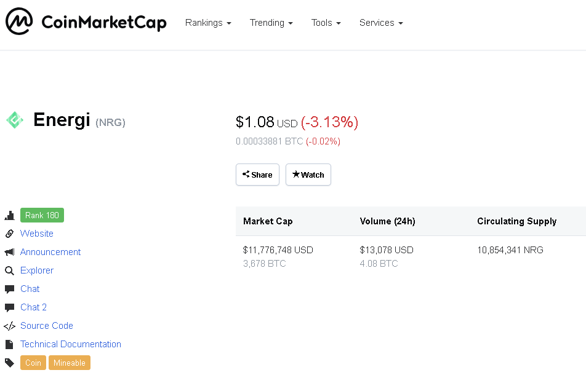
Task: Open the Tools dropdown menu
Action: [x=326, y=23]
